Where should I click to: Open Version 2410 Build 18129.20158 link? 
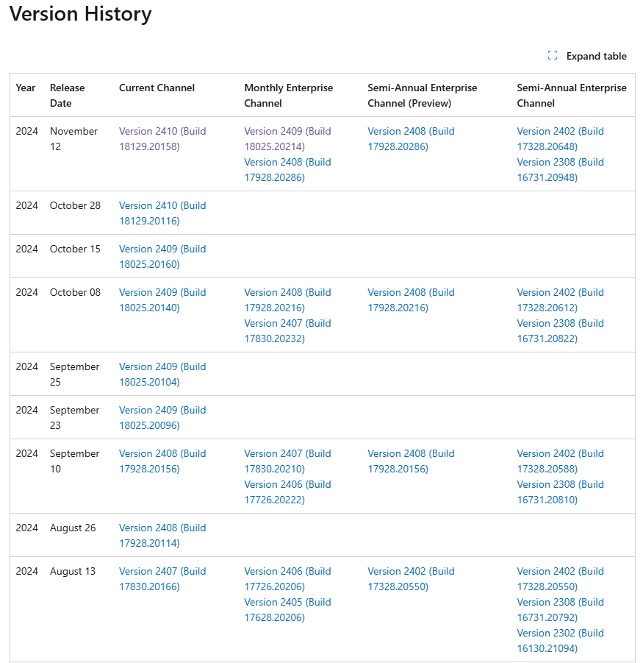(x=162, y=138)
